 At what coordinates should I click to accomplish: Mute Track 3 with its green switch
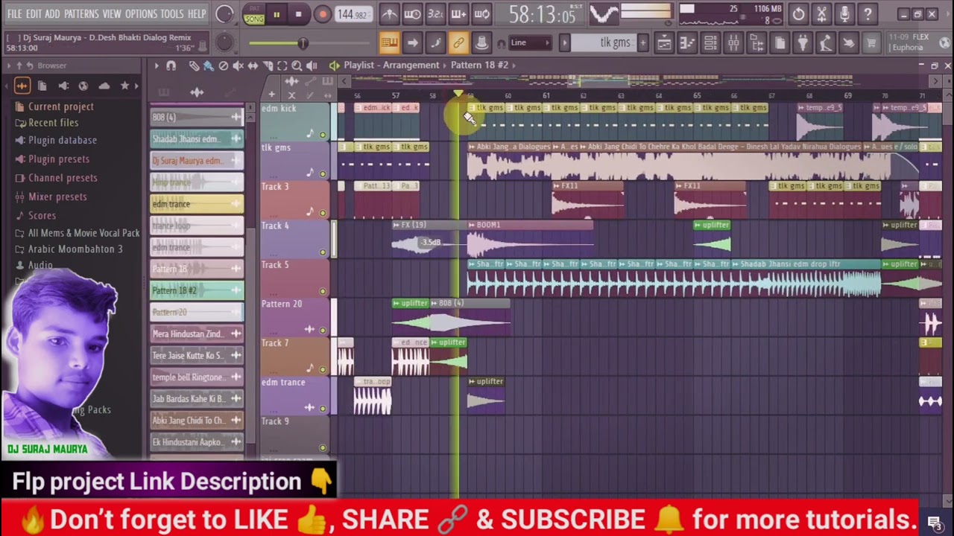[x=323, y=213]
